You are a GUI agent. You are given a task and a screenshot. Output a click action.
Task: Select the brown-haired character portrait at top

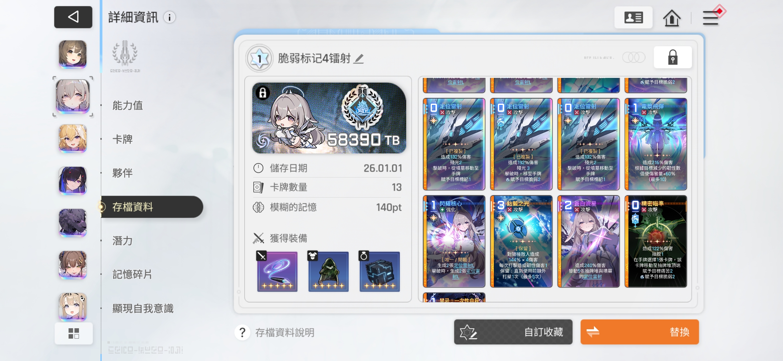click(73, 54)
